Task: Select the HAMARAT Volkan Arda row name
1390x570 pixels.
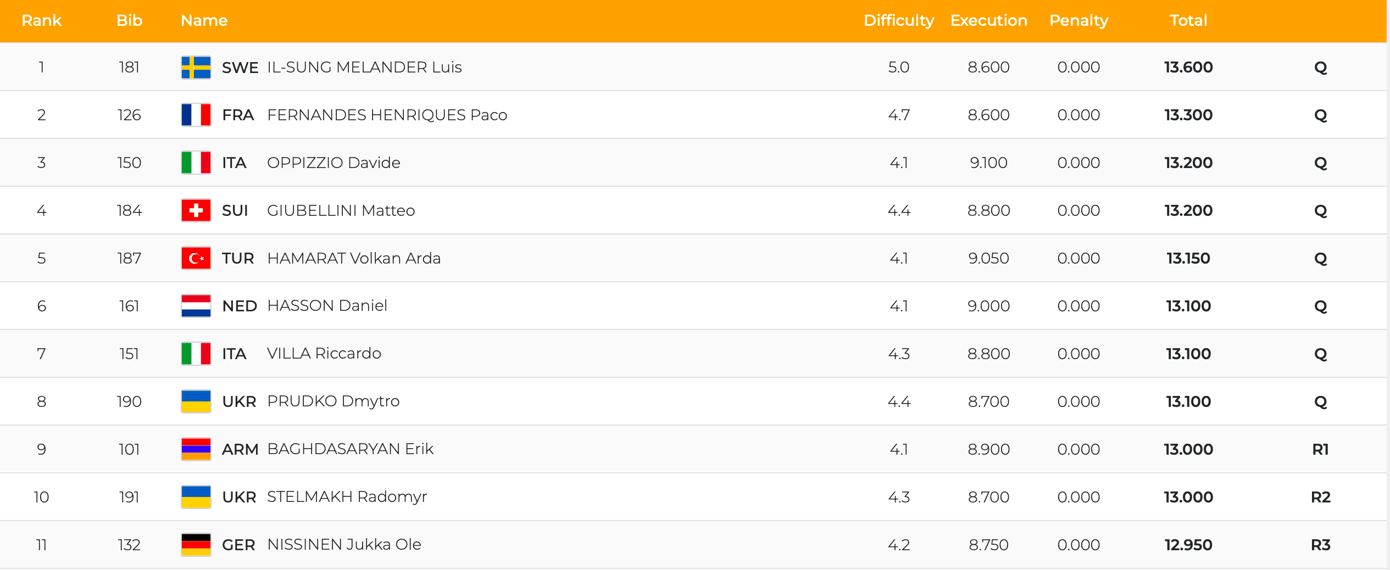Action: click(x=354, y=259)
